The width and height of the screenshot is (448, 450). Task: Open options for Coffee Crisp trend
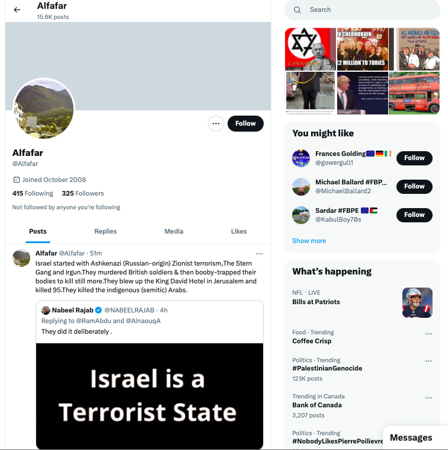click(428, 334)
